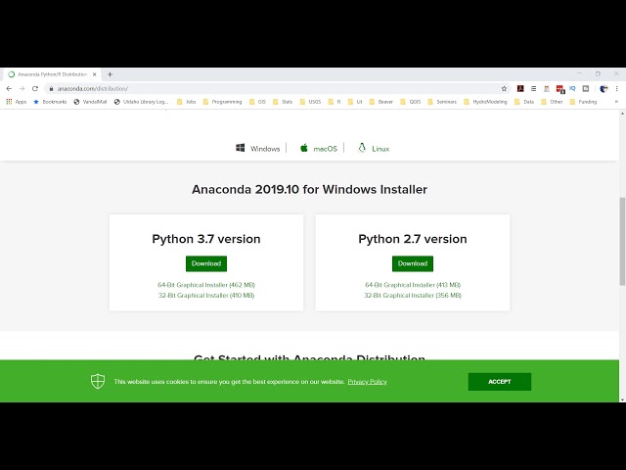Screen dimensions: 626x470
Task: Open the Stats bookmark folder
Action: tap(283, 102)
